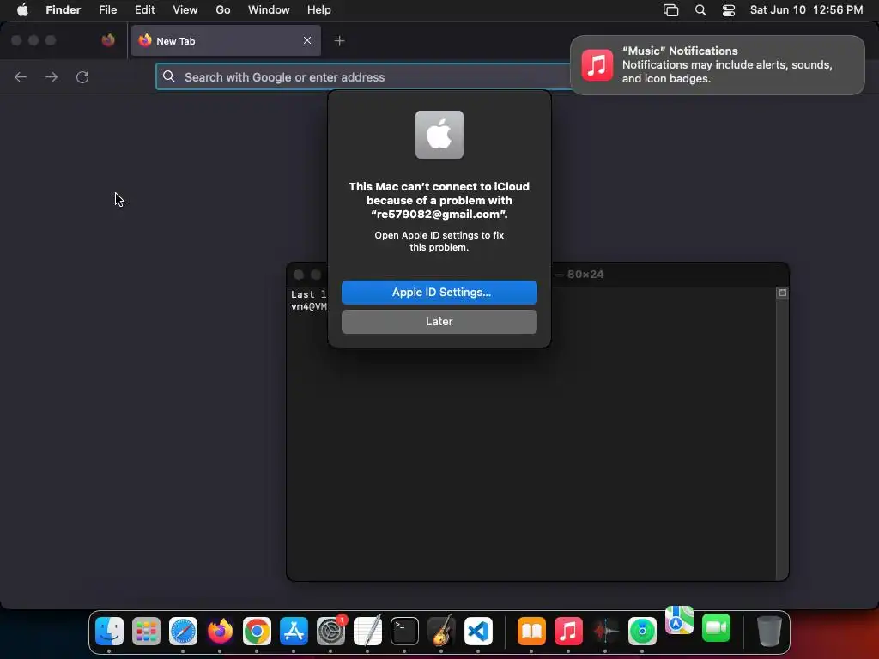Screen dimensions: 879x659
Task: Select the New Tab tab
Action: pyautogui.click(x=226, y=40)
